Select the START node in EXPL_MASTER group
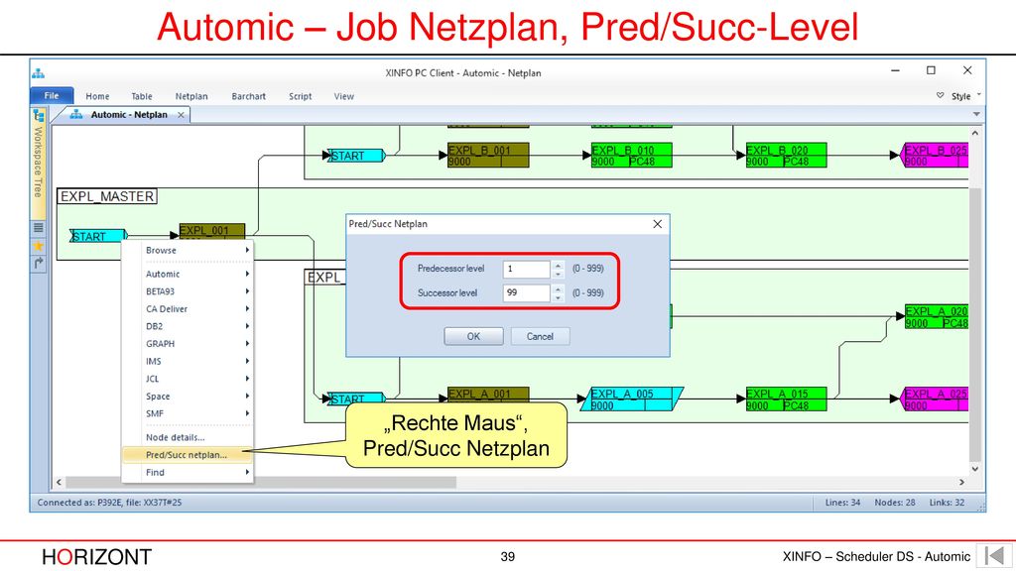 (x=98, y=236)
